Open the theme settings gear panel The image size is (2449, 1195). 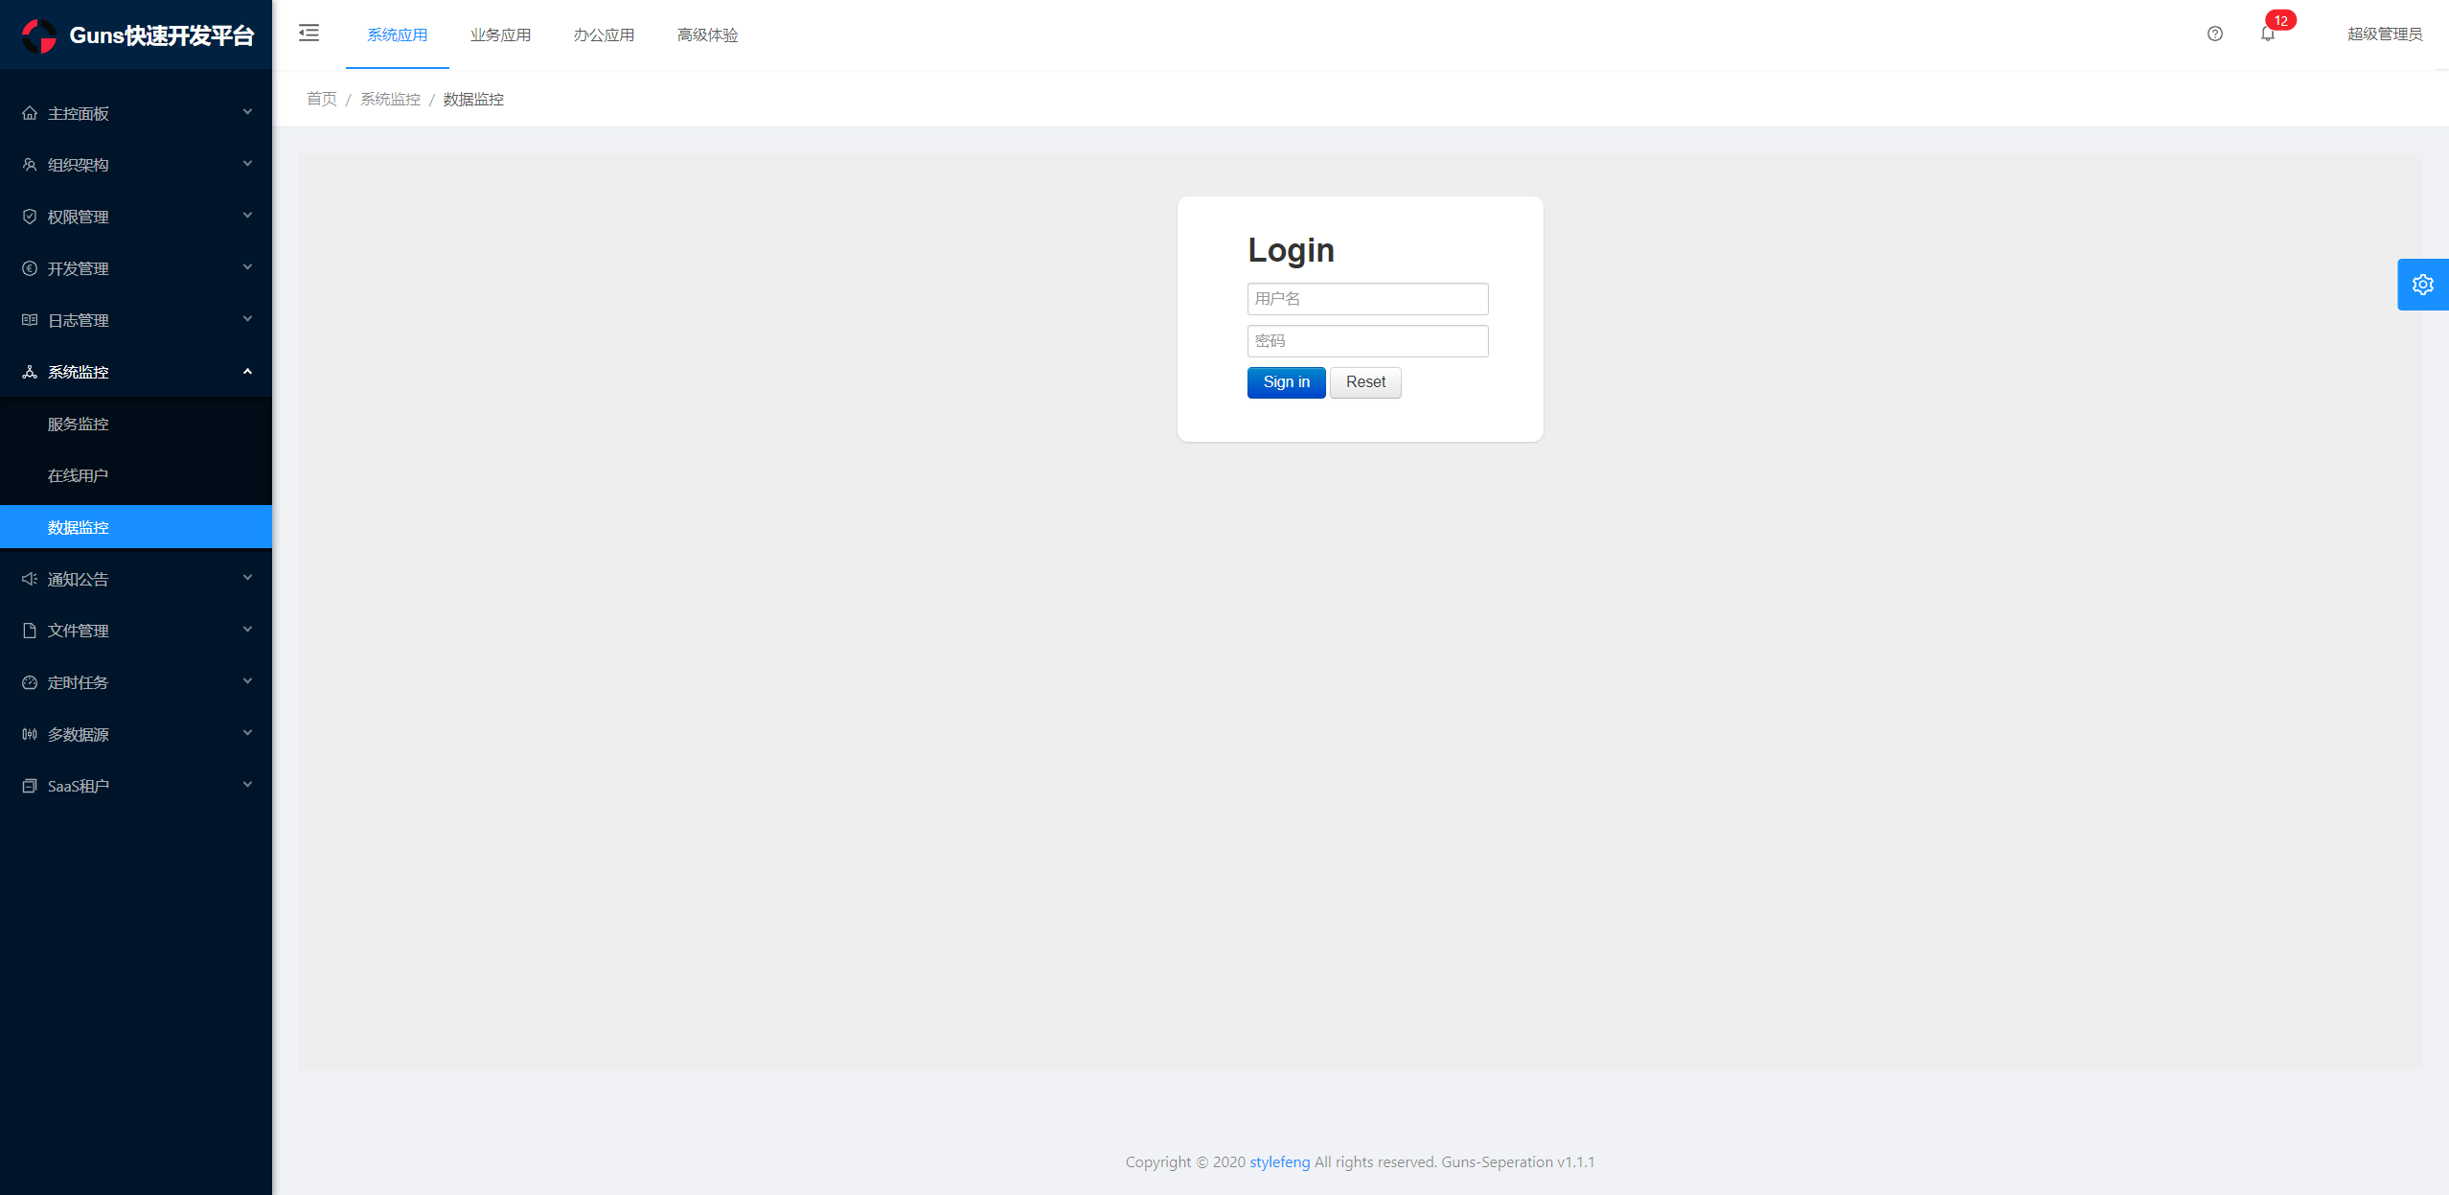[x=2422, y=285]
